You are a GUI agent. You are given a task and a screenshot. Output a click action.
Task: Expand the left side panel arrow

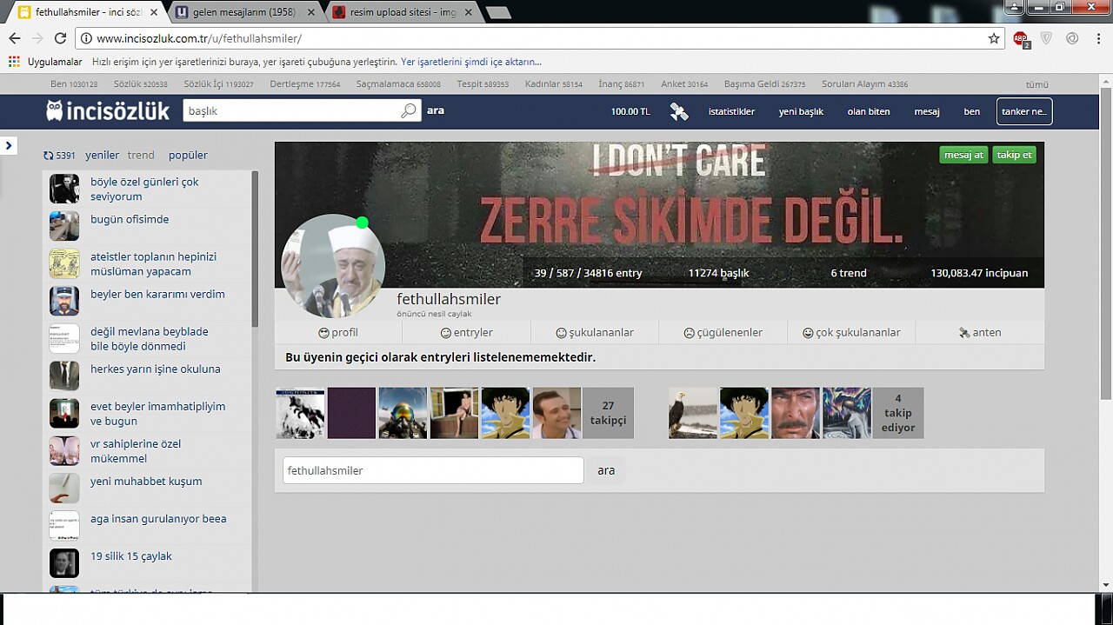8,145
